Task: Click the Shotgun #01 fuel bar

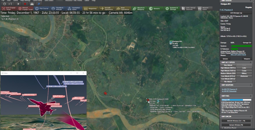Action: [236, 100]
